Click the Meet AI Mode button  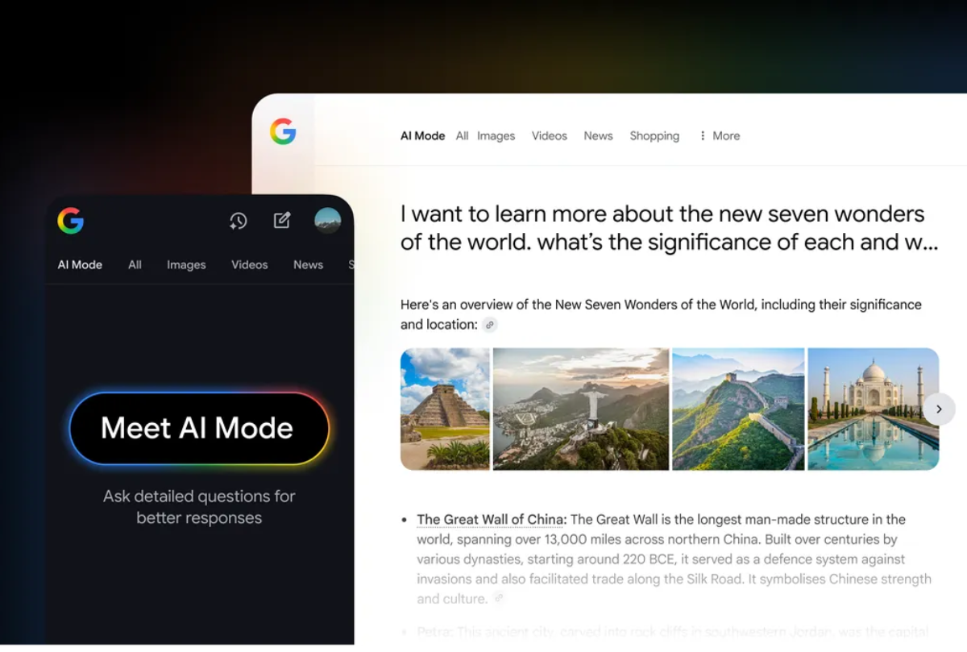click(199, 428)
